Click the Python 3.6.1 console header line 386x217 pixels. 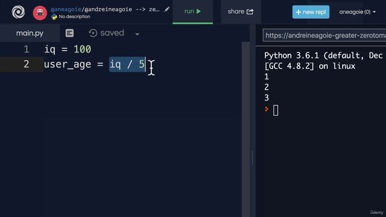click(323, 55)
